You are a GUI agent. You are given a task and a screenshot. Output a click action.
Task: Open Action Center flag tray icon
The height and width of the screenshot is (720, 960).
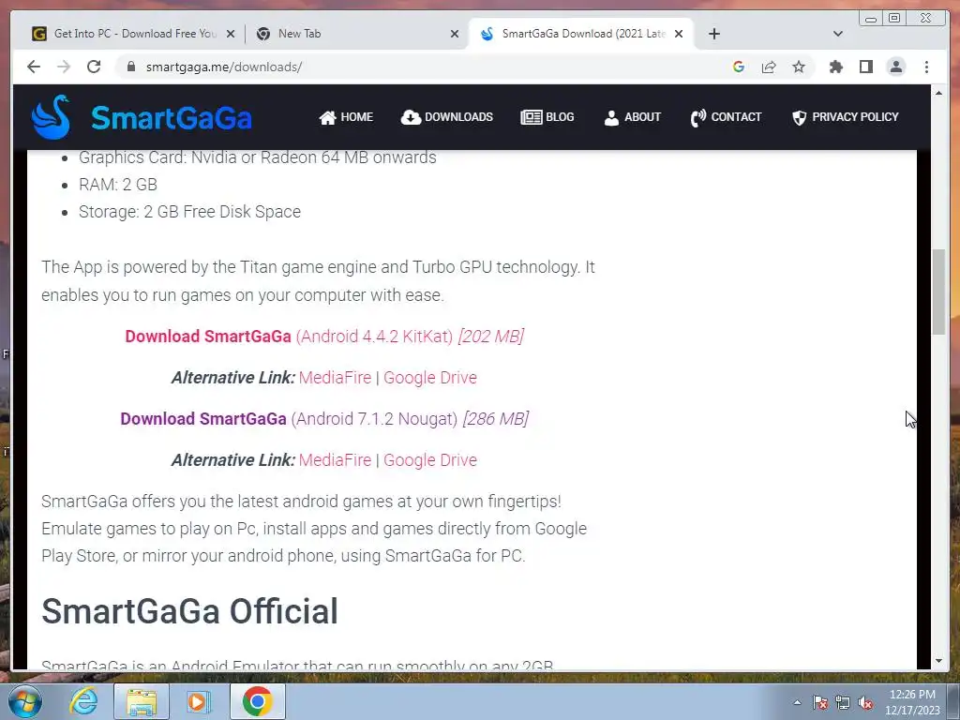(820, 702)
